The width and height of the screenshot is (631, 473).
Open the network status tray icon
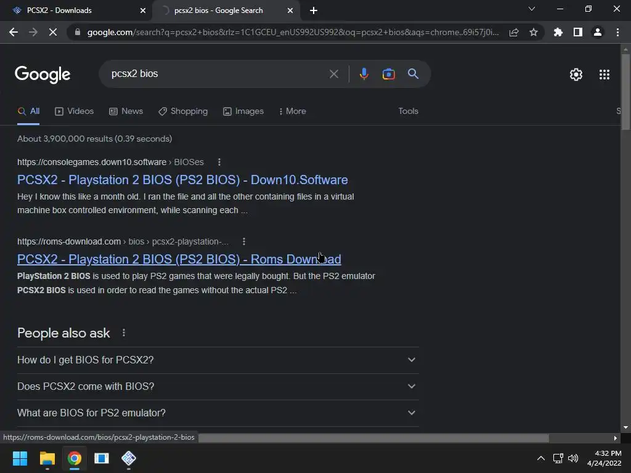point(558,458)
